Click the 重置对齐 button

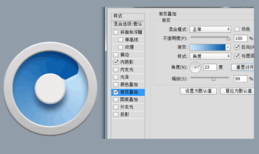pos(242,67)
